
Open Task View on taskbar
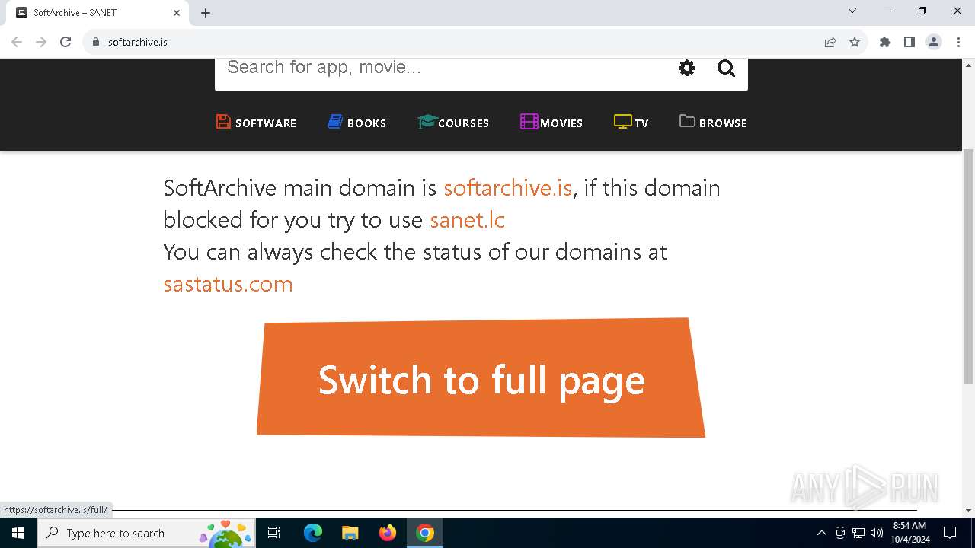[274, 533]
